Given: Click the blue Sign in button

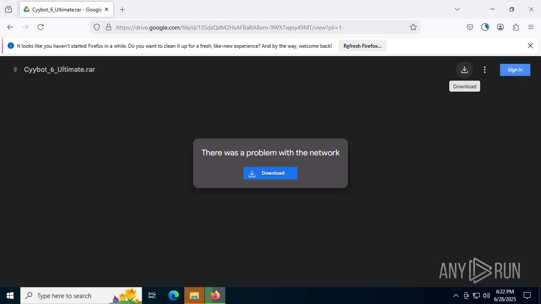Looking at the screenshot, I should point(515,70).
